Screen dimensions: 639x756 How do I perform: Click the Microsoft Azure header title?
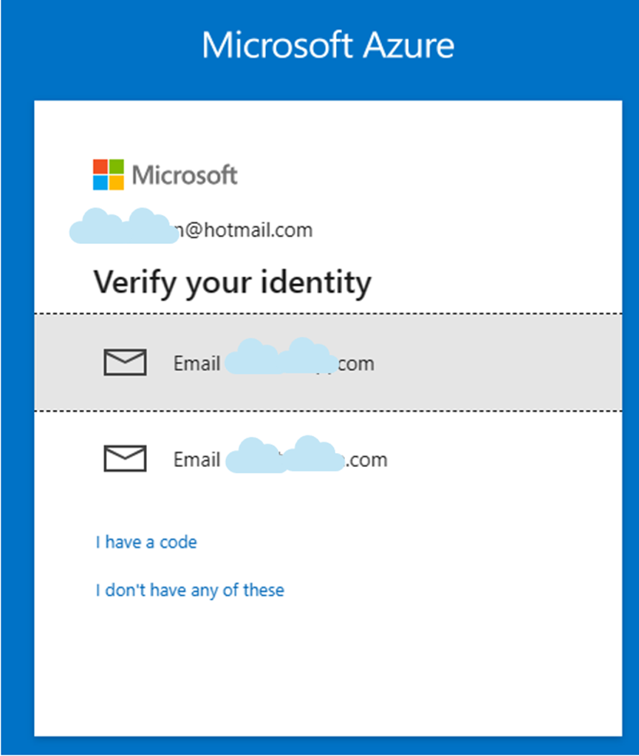pos(328,45)
